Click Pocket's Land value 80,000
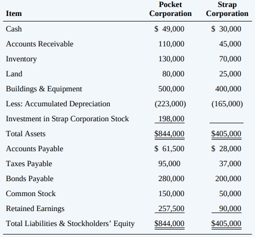 [173, 74]
